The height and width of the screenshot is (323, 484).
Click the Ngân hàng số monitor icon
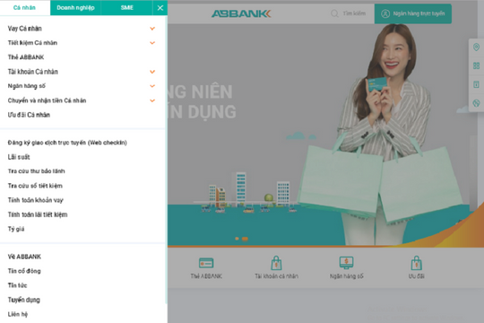346,263
